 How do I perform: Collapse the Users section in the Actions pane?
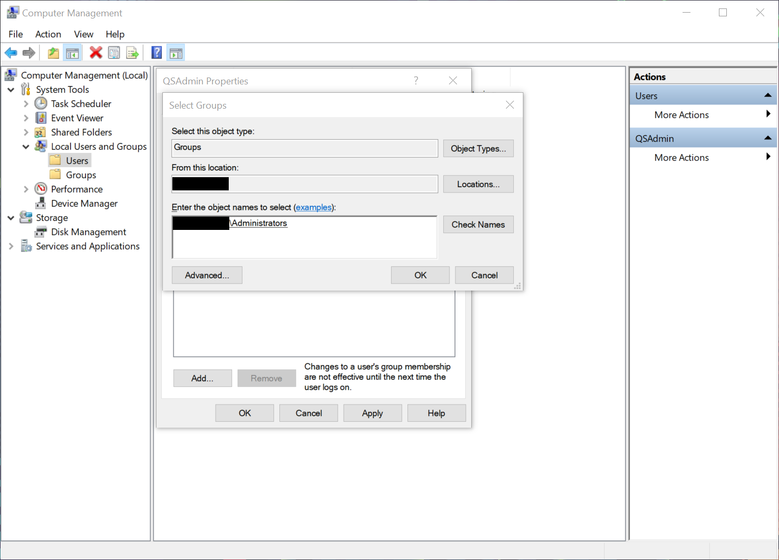pyautogui.click(x=767, y=95)
